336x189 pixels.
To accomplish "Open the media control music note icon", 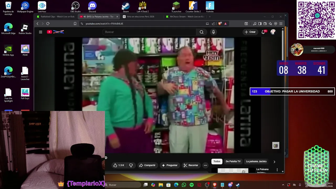I will point(254,24).
